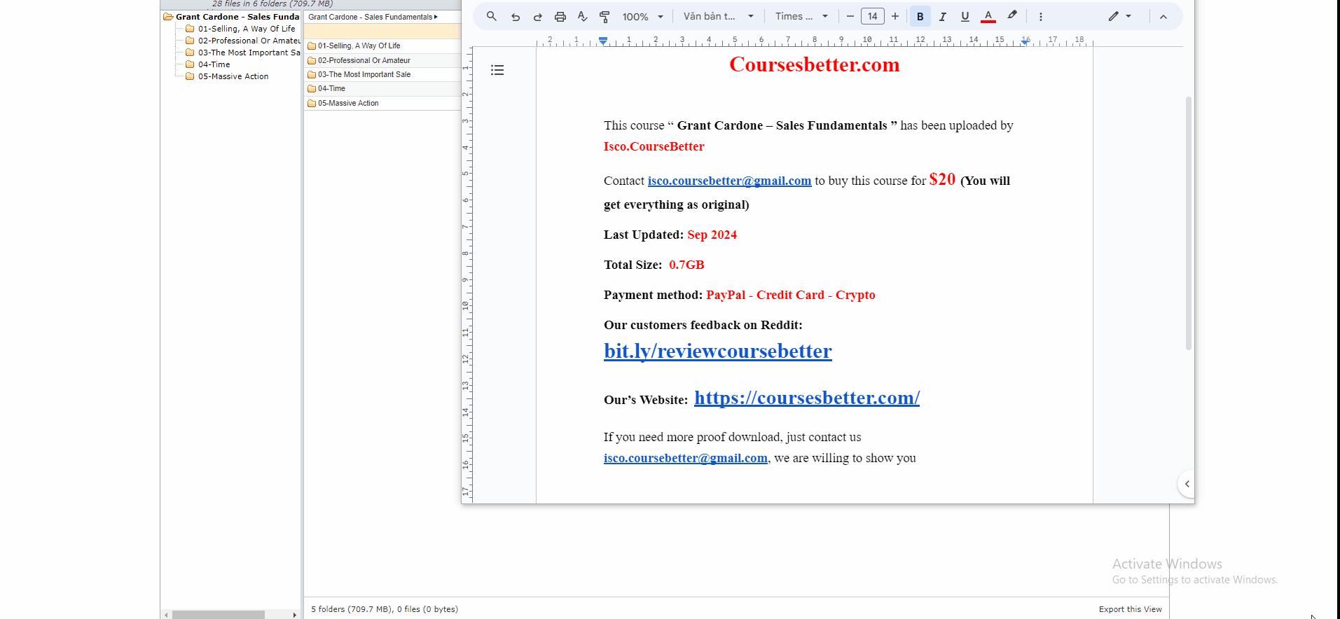Click '28 files in 6 folders' header text

point(272,4)
